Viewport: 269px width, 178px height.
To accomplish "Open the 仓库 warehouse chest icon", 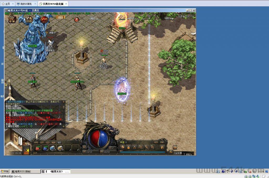I will 12,19.
